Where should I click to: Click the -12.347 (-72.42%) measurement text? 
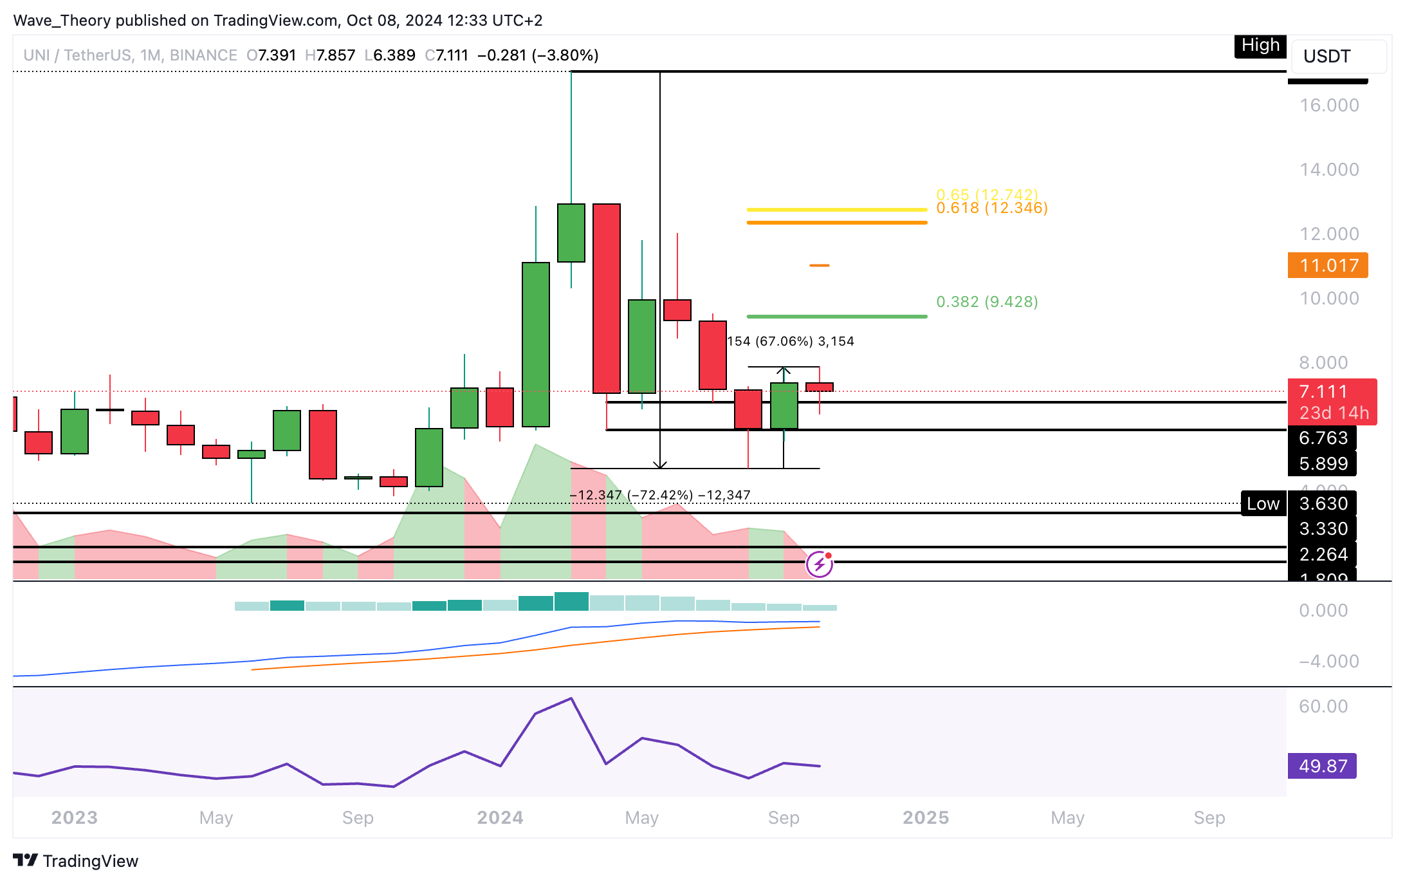click(x=660, y=495)
